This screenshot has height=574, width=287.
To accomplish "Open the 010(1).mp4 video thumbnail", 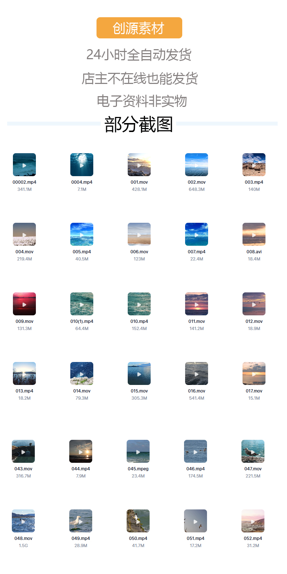I will [x=82, y=304].
